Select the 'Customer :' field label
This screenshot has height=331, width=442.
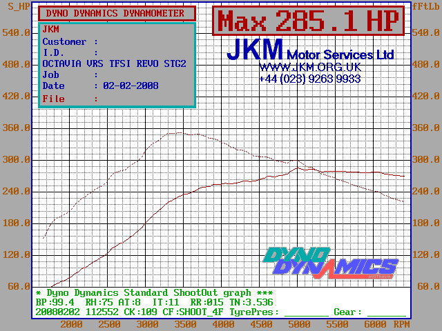point(70,41)
